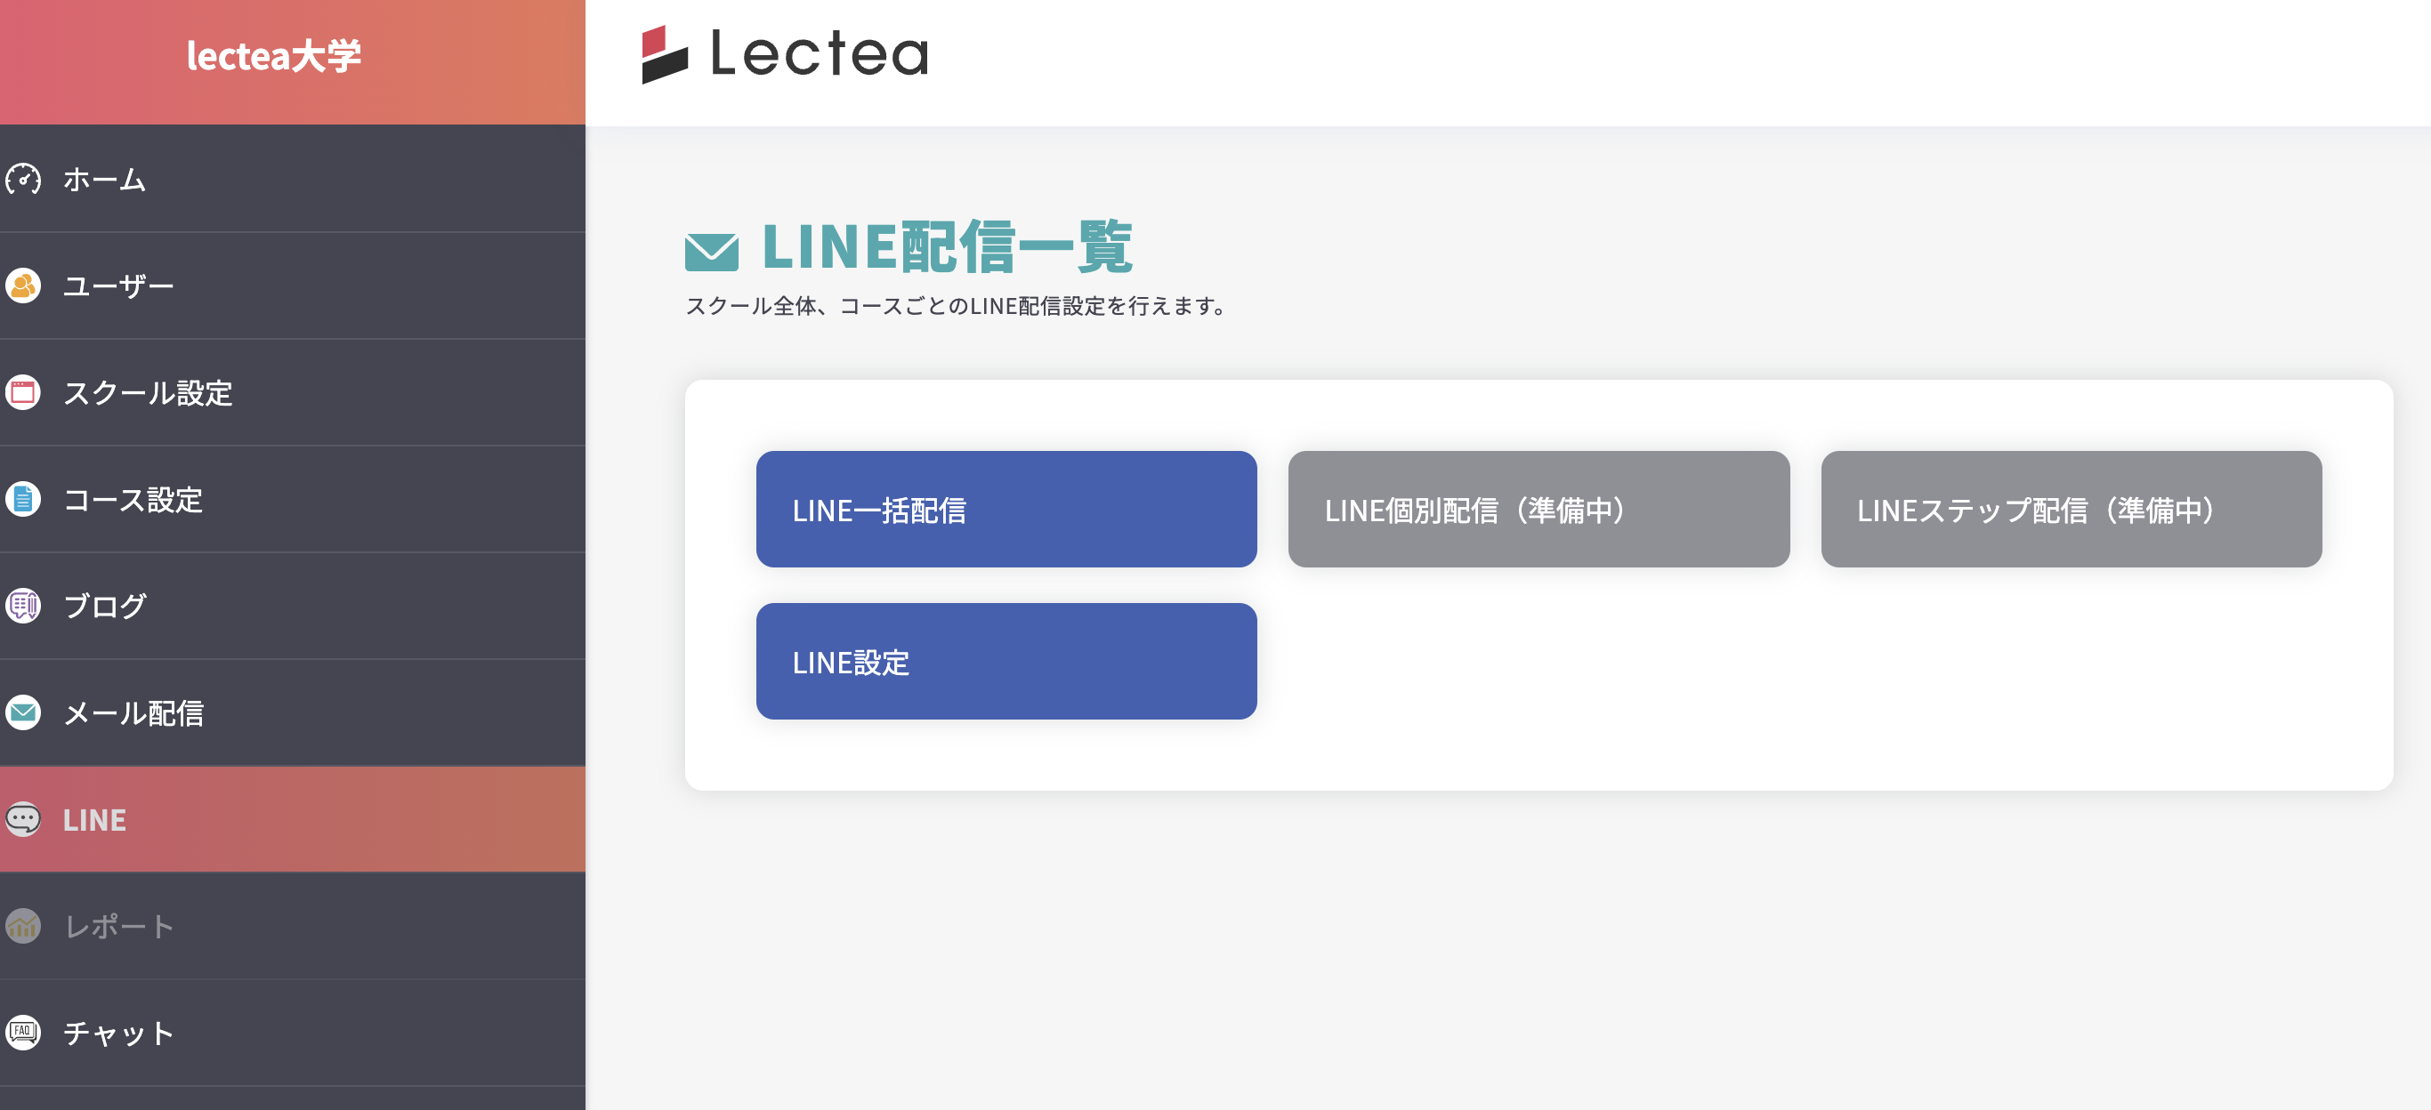Viewport: 2431px width, 1110px height.
Task: Click the school settings window icon
Action: coord(22,392)
